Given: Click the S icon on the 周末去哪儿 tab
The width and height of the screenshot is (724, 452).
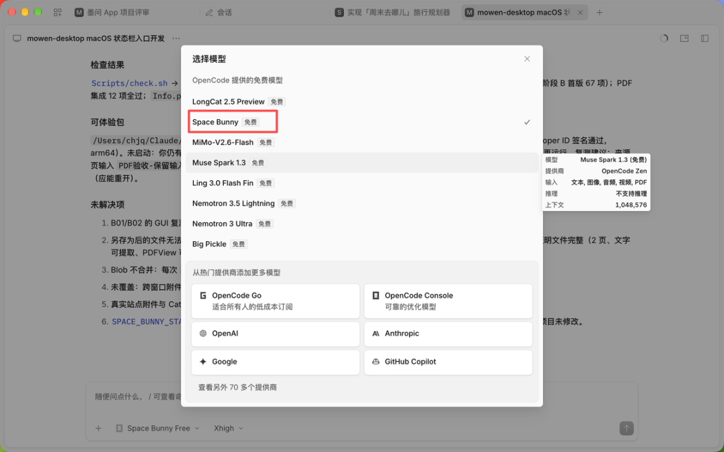Looking at the screenshot, I should pyautogui.click(x=339, y=13).
